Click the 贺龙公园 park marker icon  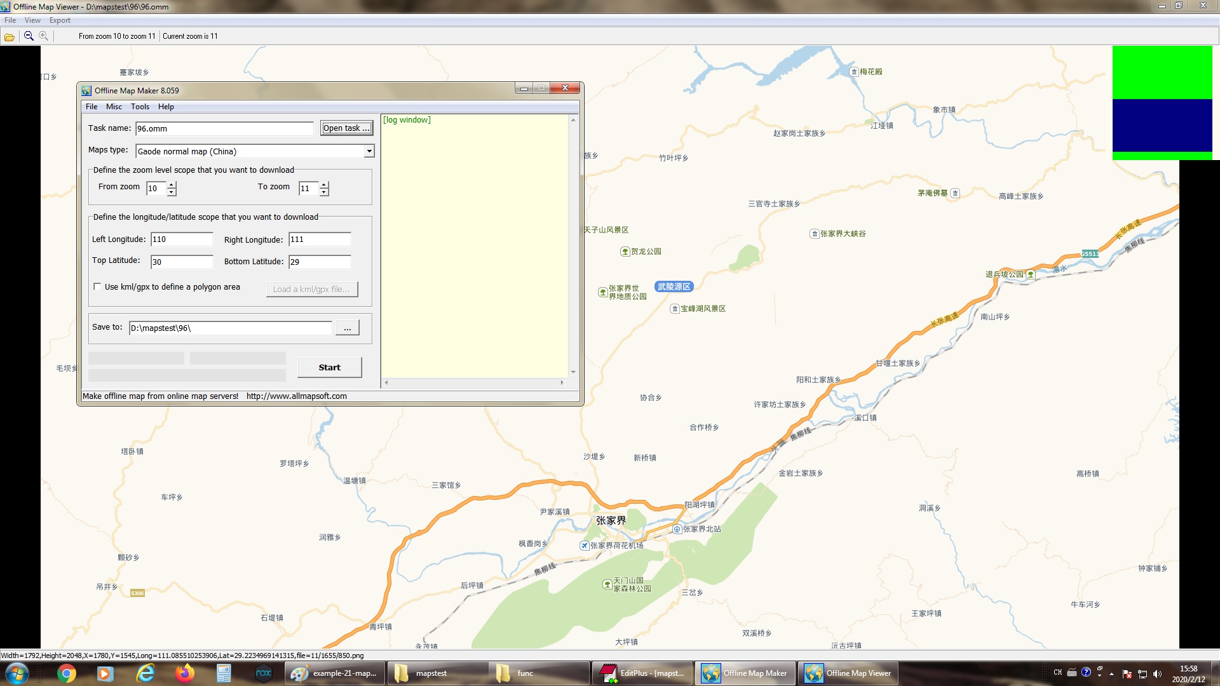[625, 252]
